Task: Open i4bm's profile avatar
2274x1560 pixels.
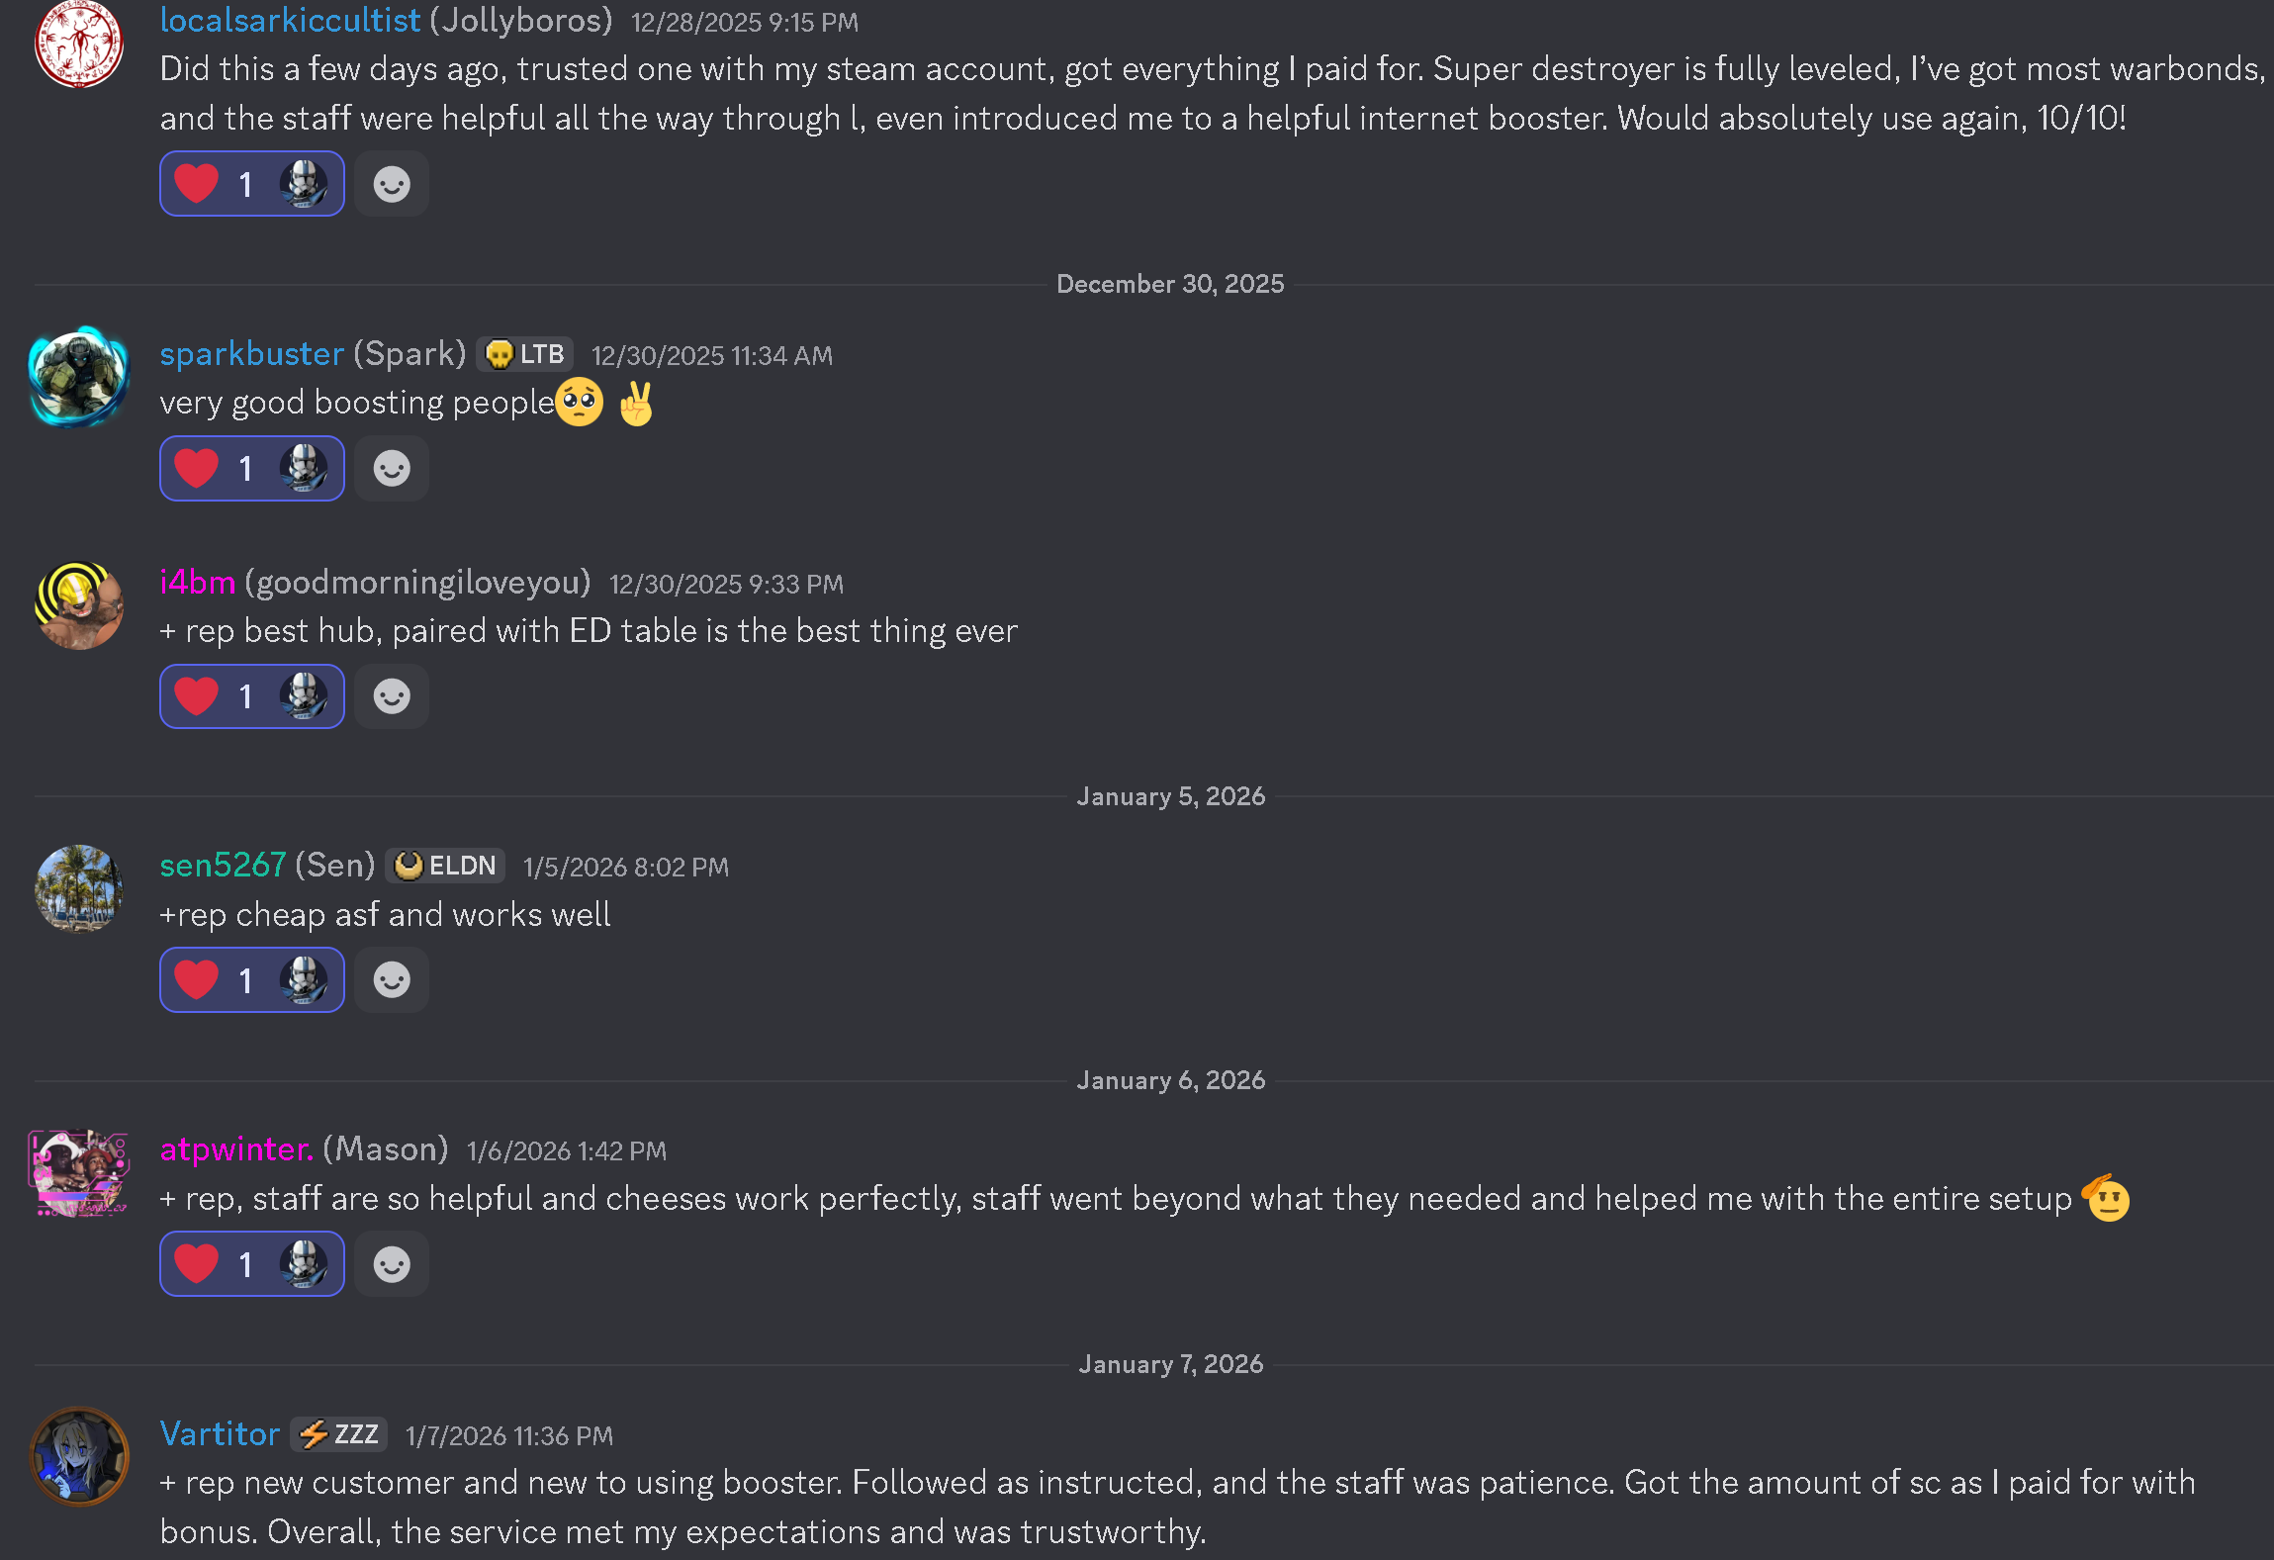Action: tap(79, 605)
